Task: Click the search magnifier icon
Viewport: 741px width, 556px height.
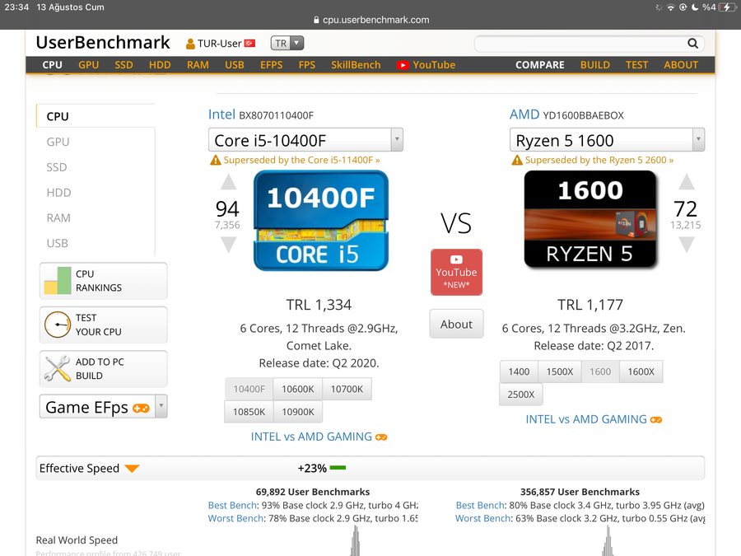Action: 692,44
